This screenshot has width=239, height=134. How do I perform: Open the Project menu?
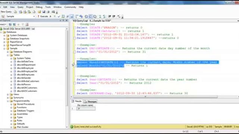[x=30, y=7]
